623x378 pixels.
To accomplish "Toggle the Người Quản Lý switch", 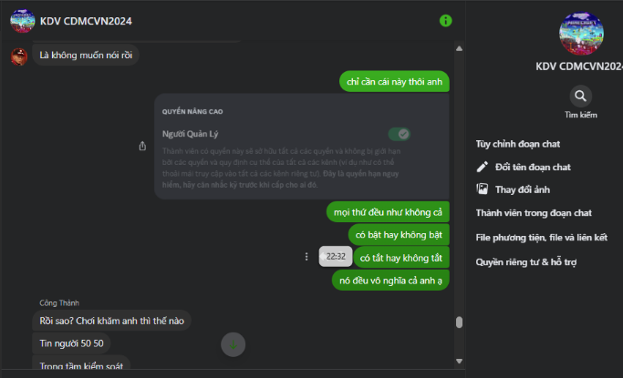I will point(399,134).
